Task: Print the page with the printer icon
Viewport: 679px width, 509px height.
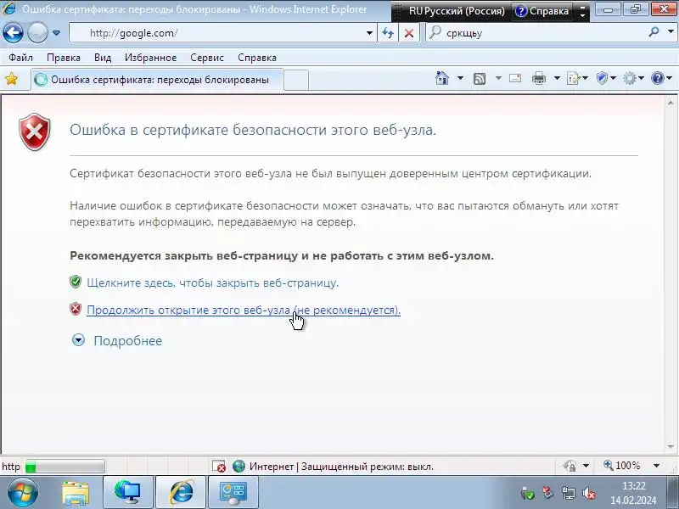Action: pos(539,78)
